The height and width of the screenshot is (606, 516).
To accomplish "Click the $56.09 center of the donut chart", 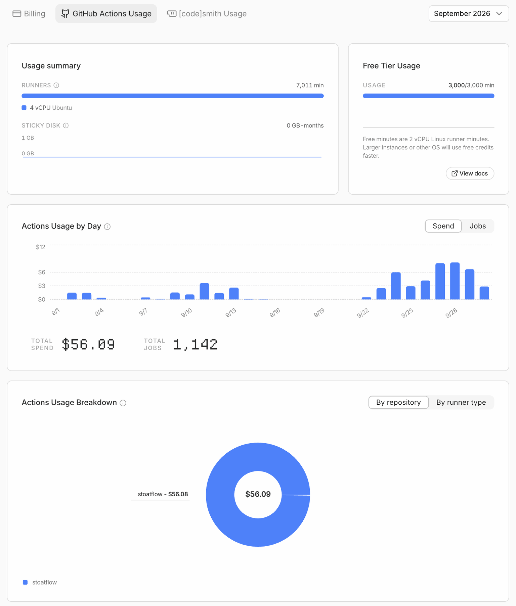I will point(258,494).
